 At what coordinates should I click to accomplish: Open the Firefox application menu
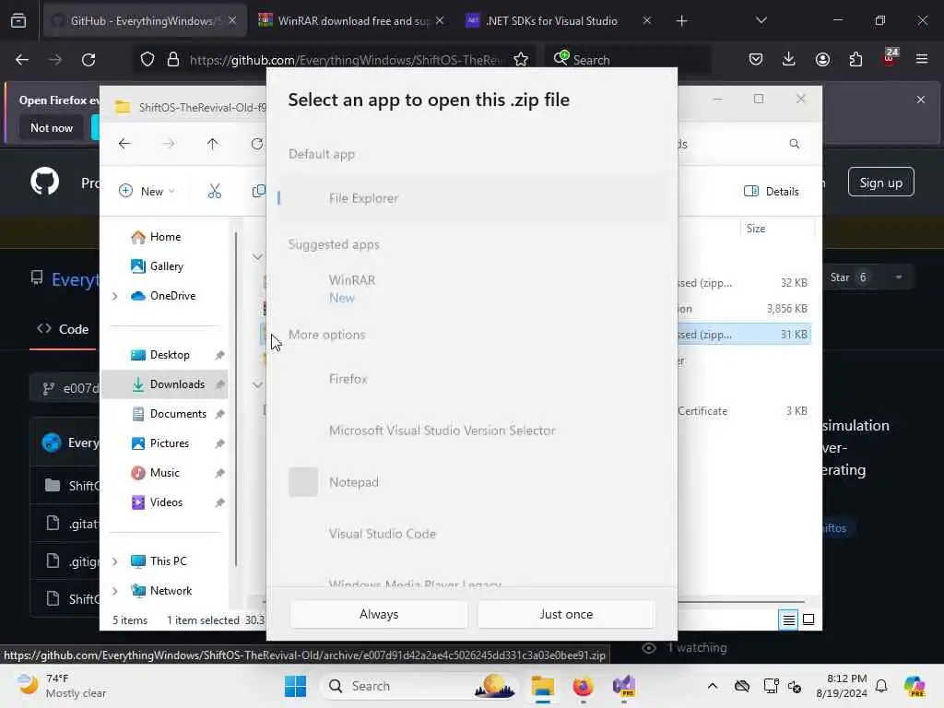[922, 60]
